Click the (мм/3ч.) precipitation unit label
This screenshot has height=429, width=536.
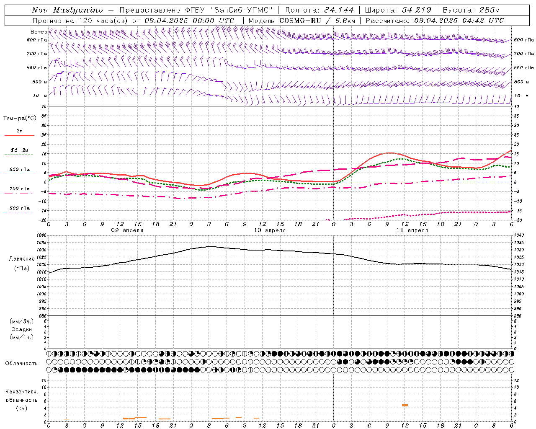click(22, 321)
